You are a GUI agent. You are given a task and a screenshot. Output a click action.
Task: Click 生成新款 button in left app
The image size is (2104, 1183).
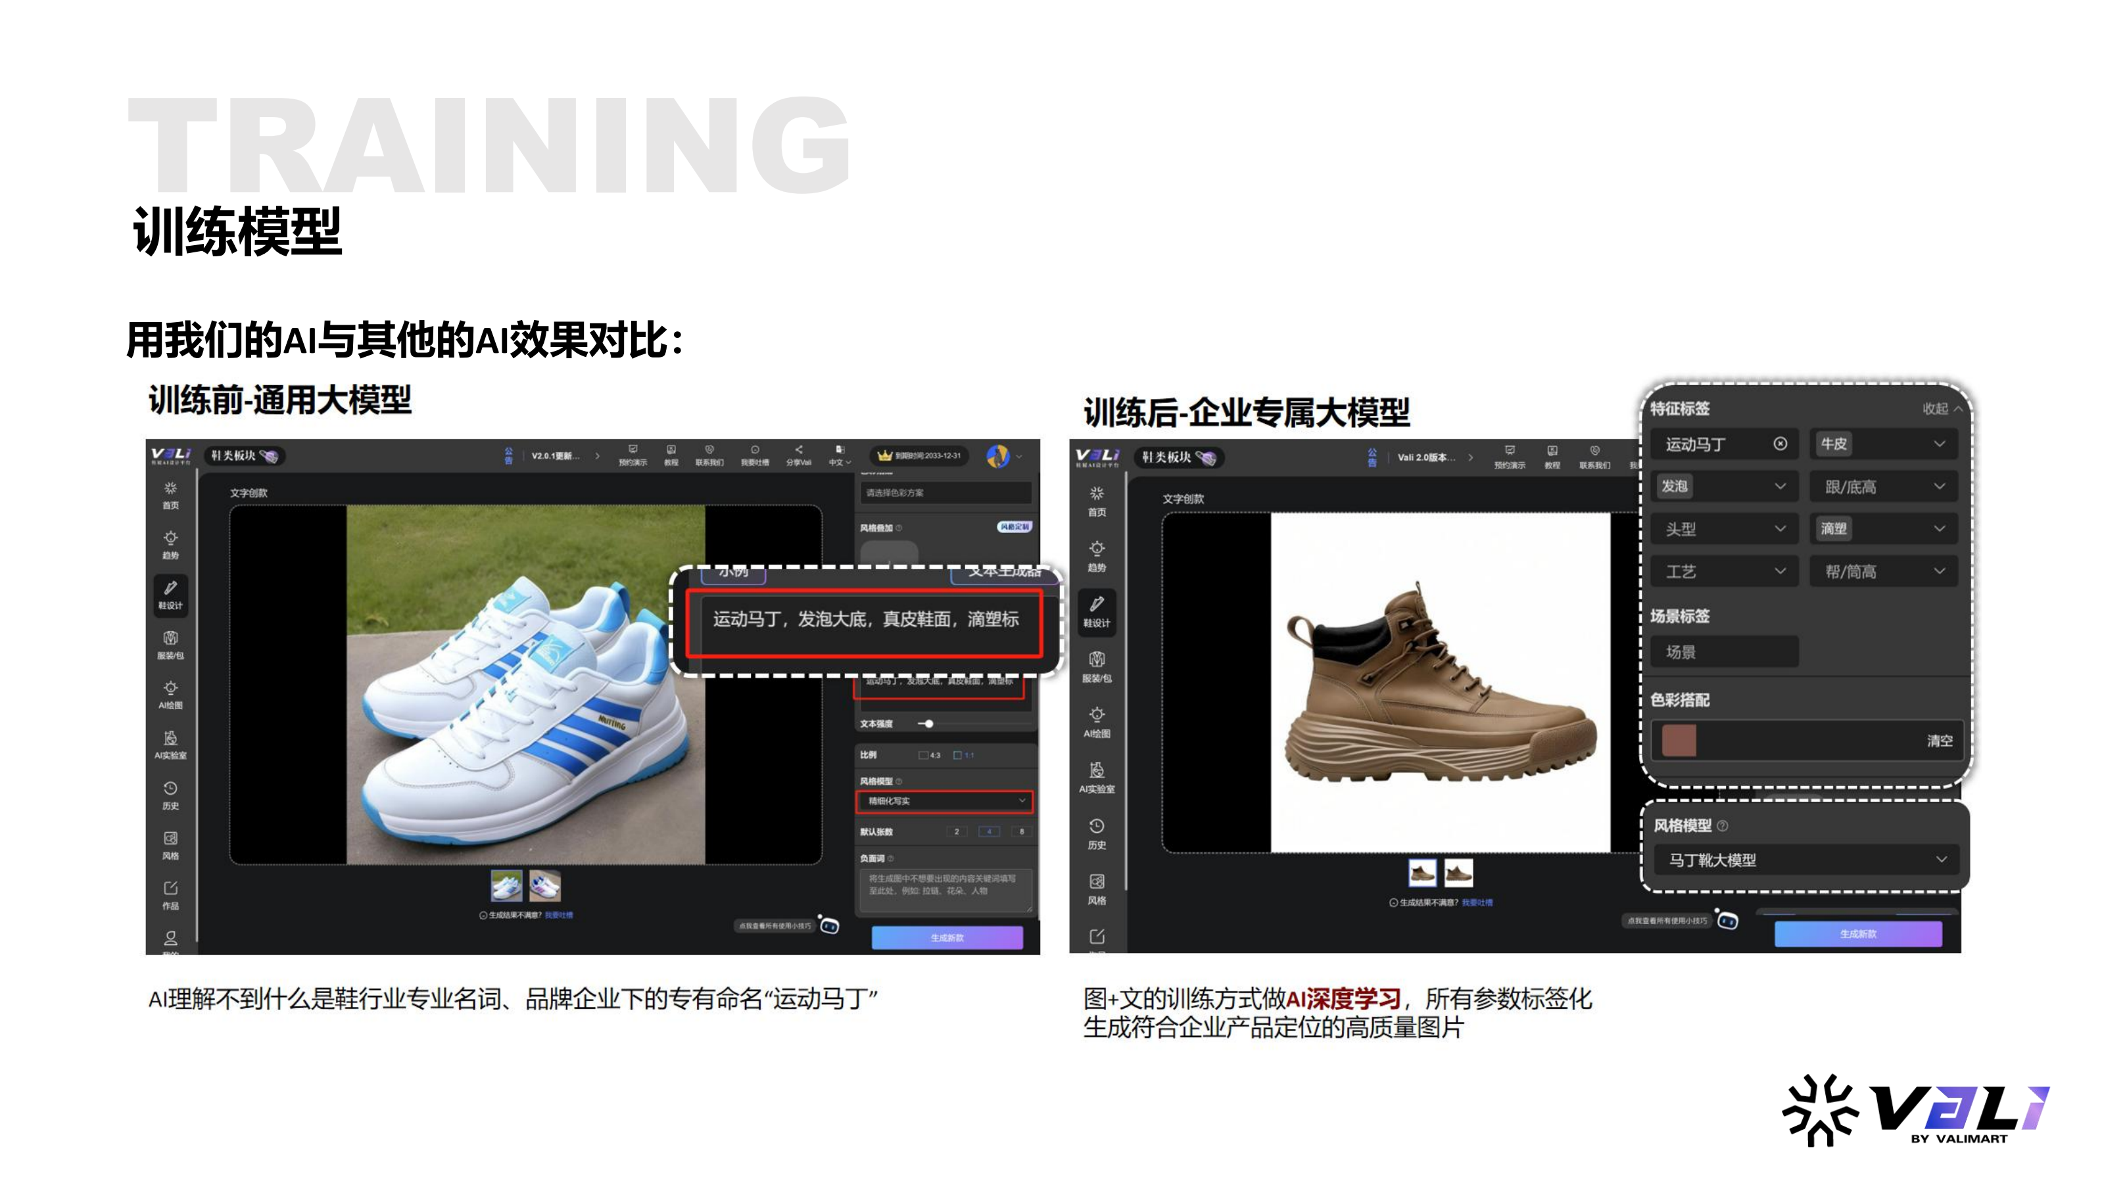click(x=947, y=937)
